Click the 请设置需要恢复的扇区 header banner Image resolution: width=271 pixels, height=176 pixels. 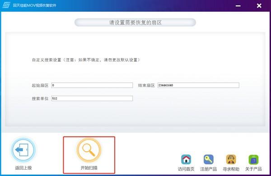click(x=135, y=23)
